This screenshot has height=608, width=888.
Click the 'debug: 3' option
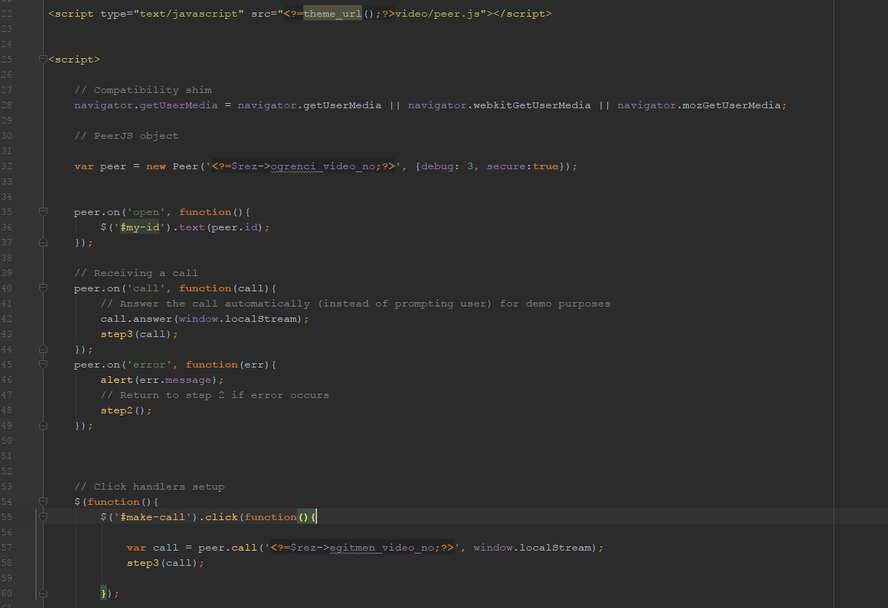[447, 166]
